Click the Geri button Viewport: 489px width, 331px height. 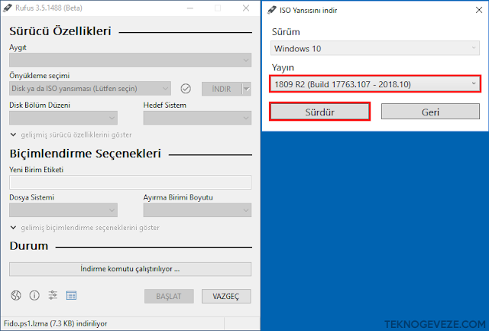(x=430, y=112)
